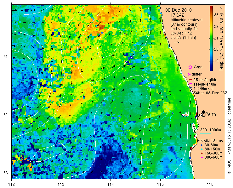Image resolution: width=233 pixels, height=188 pixels.
Task: Click the 116 longitude axis label
Action: [x=210, y=184]
